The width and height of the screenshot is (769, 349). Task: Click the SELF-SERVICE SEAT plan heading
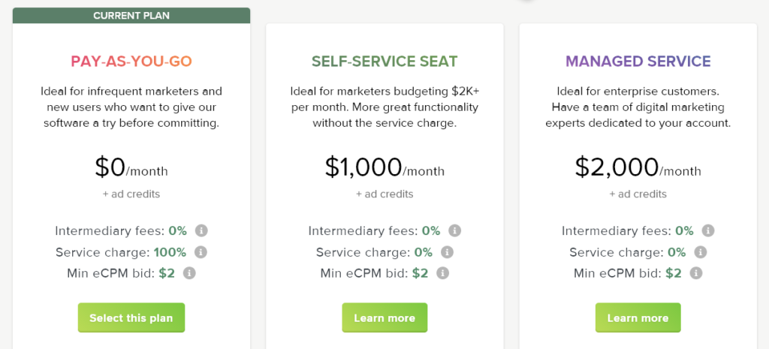384,62
